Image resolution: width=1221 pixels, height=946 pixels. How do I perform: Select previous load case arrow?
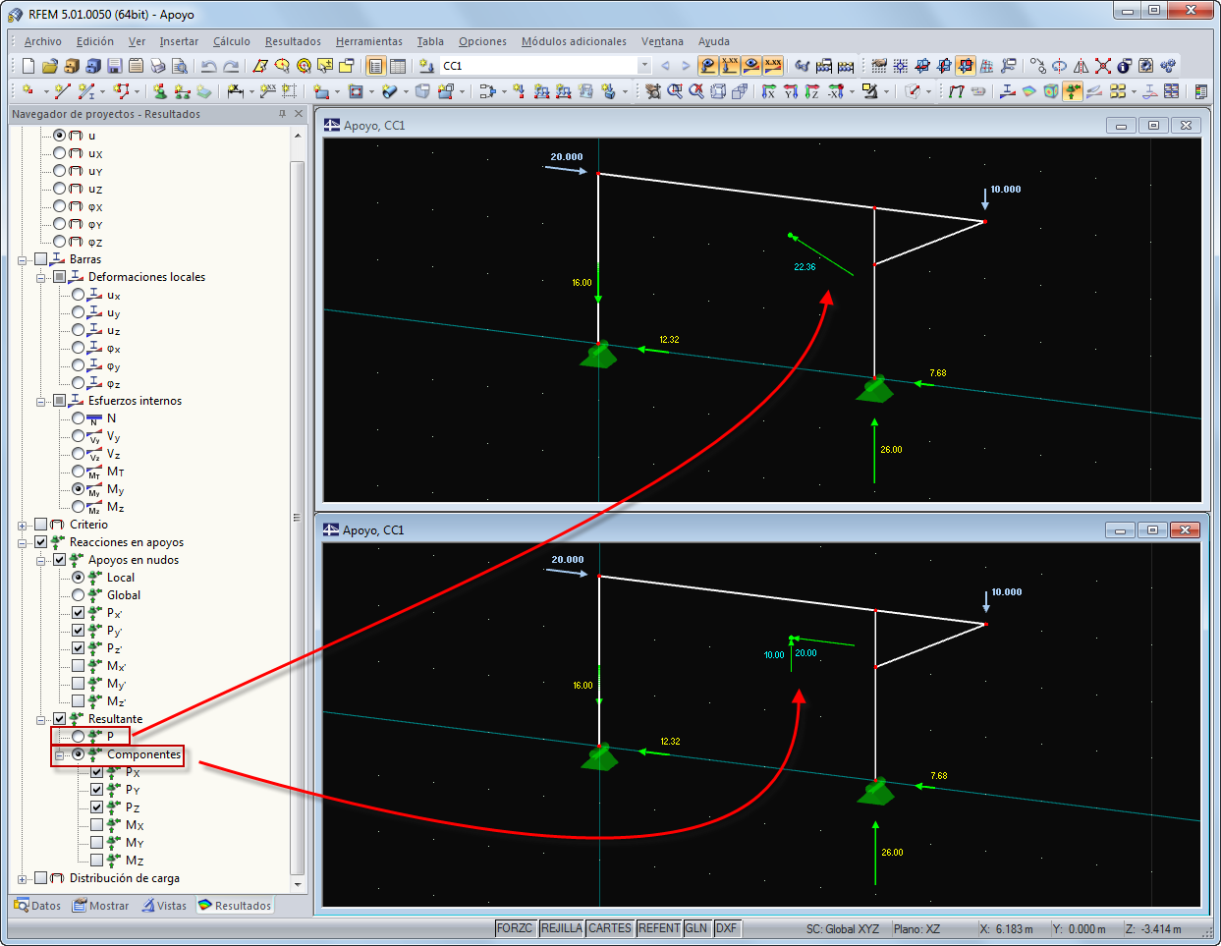(665, 66)
